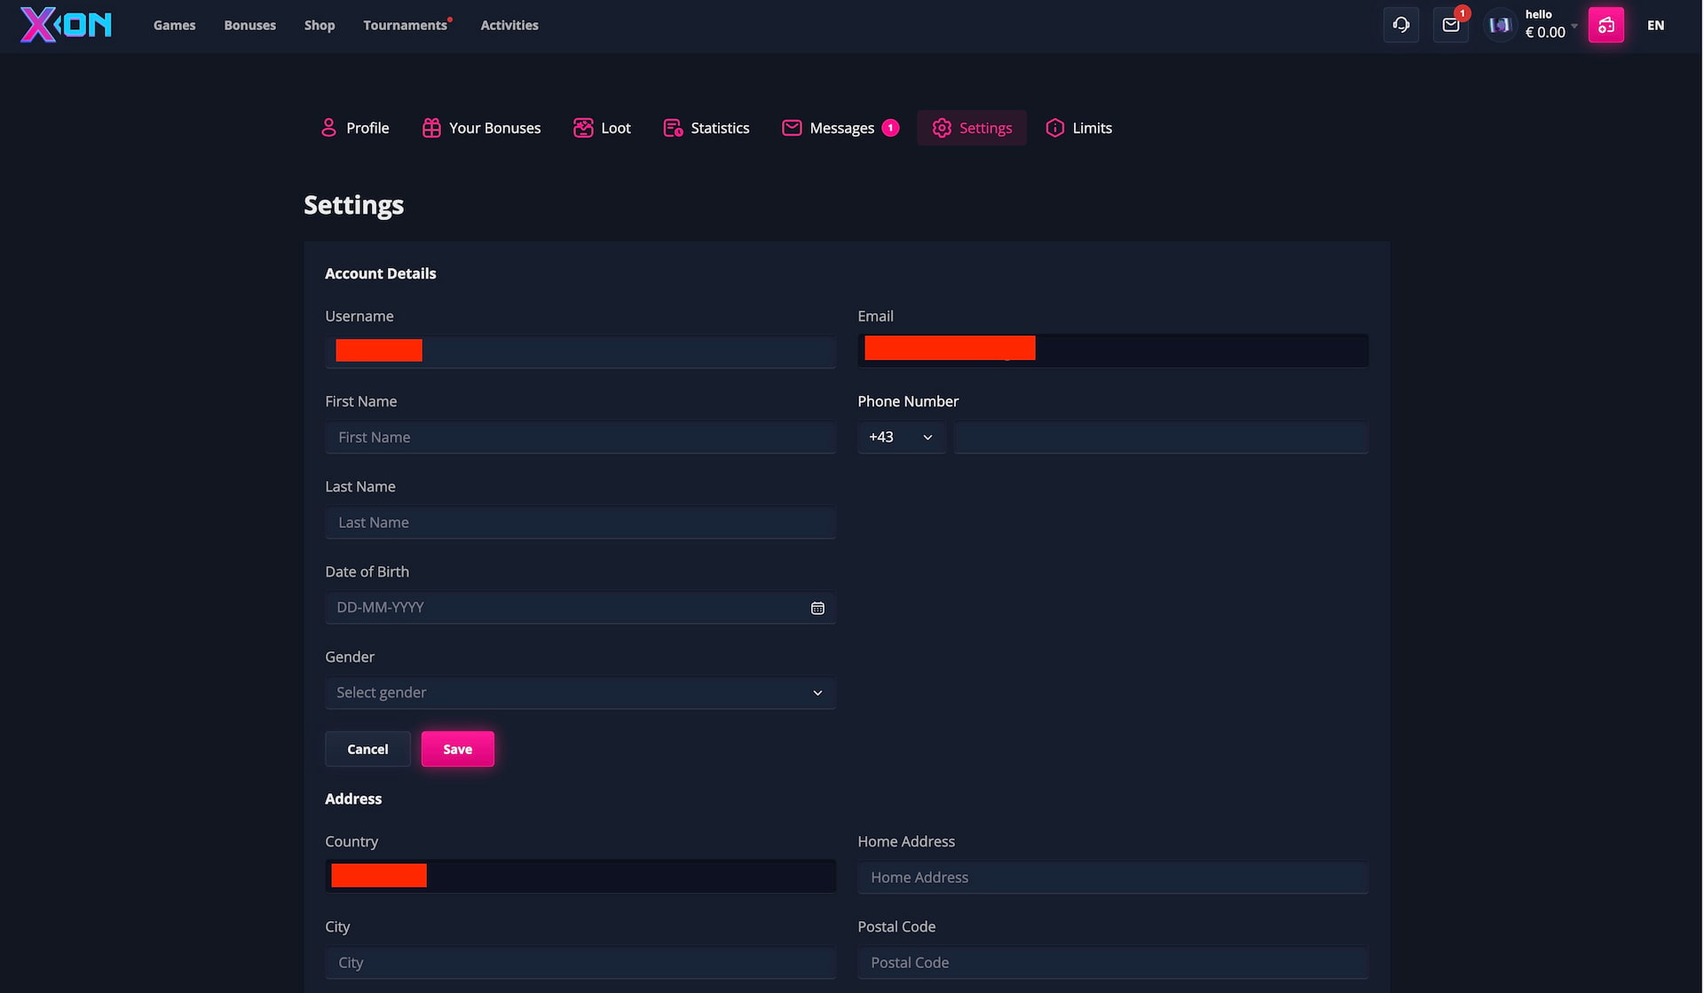Open EN language selector
The height and width of the screenshot is (993, 1704).
1655,25
